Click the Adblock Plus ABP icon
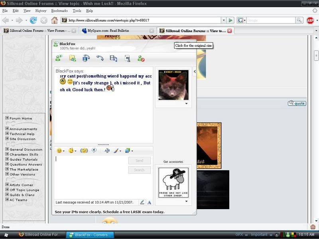319x239 pixels. (x=311, y=20)
